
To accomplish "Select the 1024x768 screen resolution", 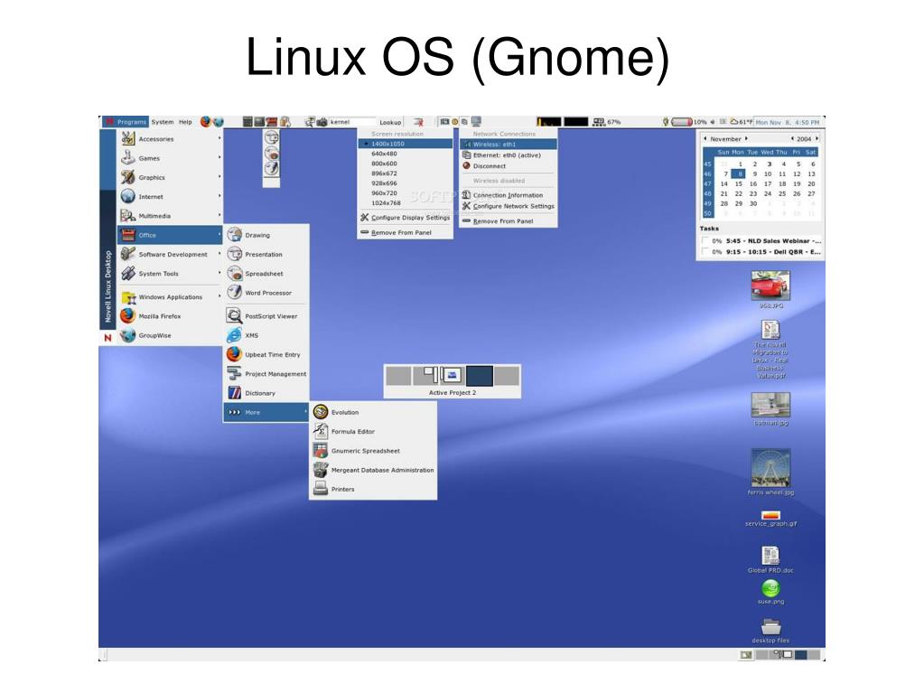I will tap(406, 202).
